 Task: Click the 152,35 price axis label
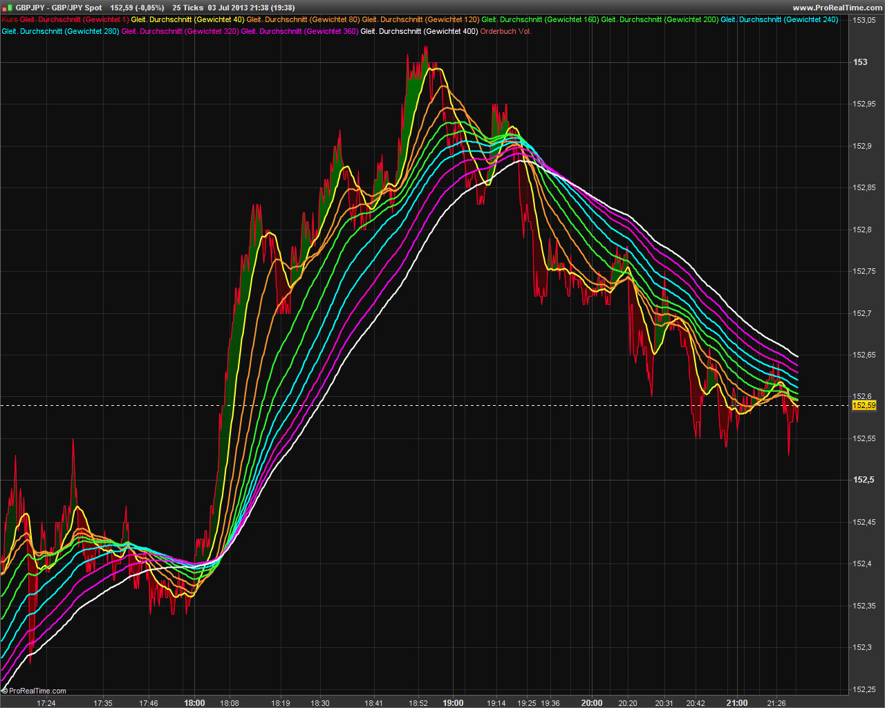pyautogui.click(x=864, y=606)
